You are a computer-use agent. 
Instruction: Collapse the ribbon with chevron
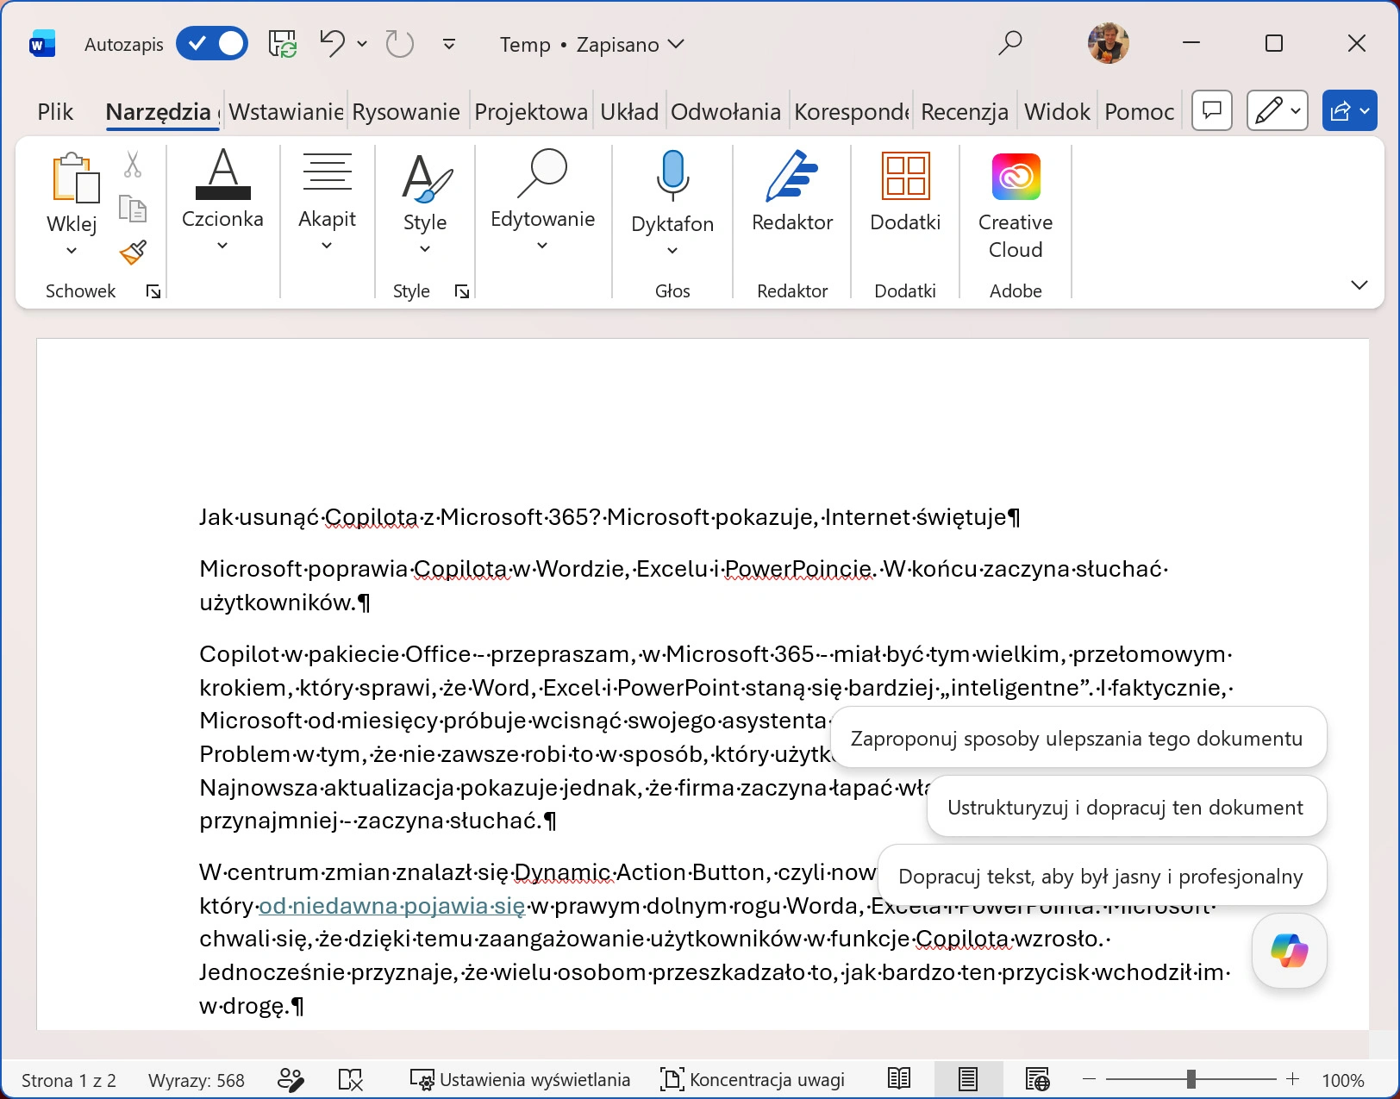tap(1359, 285)
